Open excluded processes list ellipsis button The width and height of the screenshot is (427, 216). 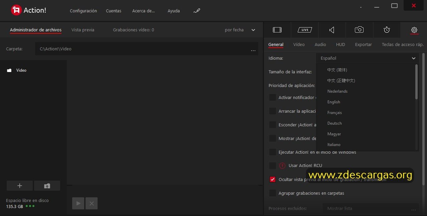coord(414,209)
